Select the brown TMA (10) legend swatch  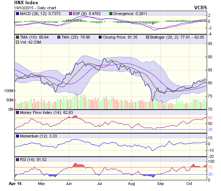point(17,37)
